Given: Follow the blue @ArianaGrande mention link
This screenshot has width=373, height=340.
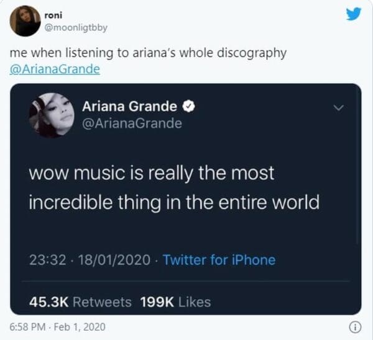Looking at the screenshot, I should [55, 69].
